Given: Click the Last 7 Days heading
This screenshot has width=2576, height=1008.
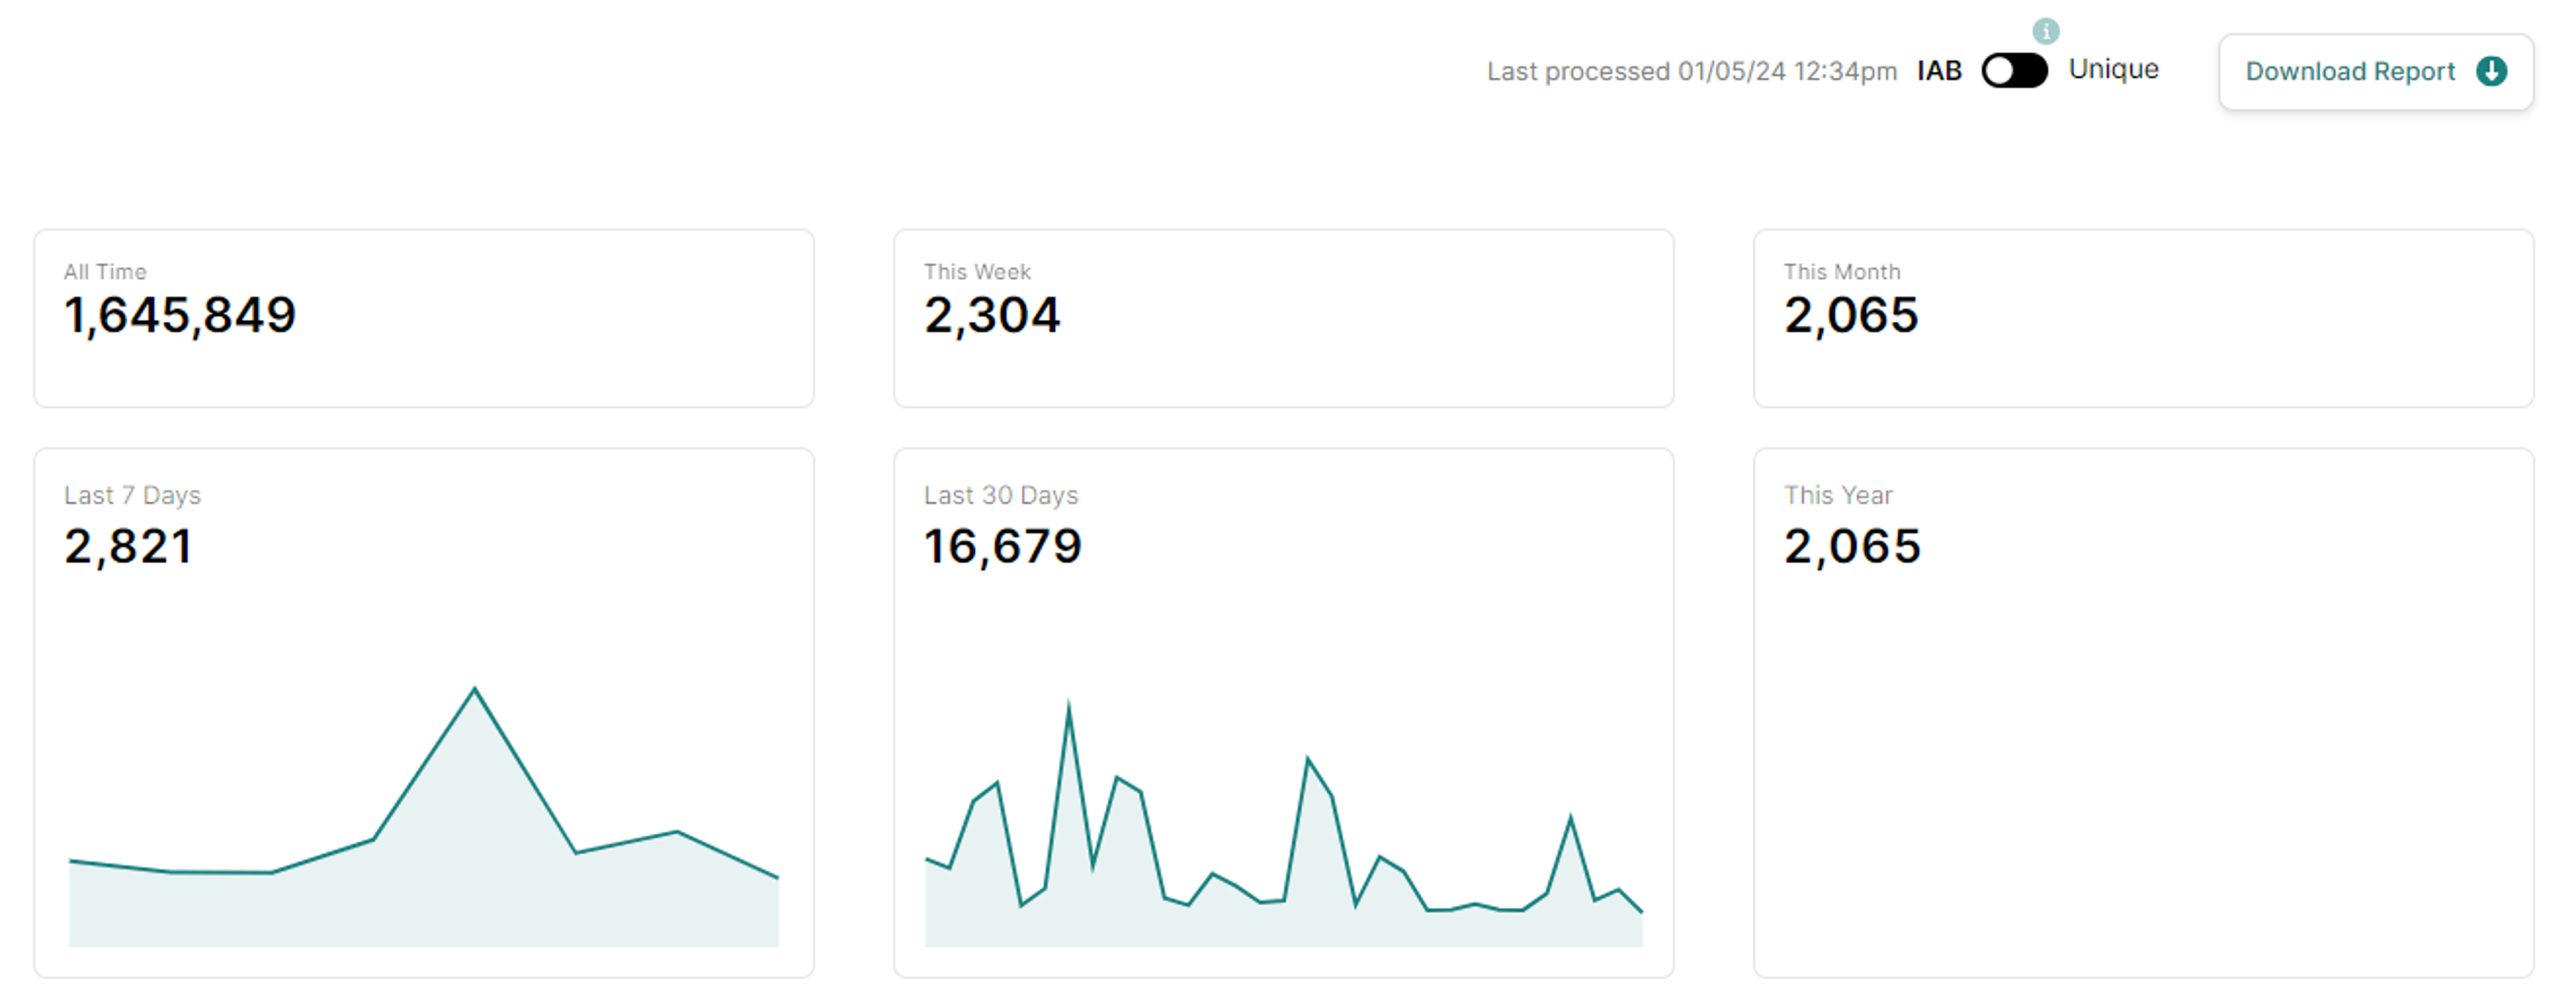Looking at the screenshot, I should tap(132, 496).
